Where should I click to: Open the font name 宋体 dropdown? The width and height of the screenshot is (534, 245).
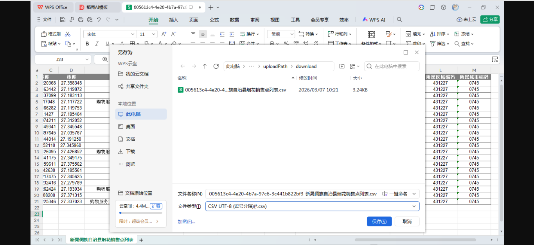[x=133, y=34]
